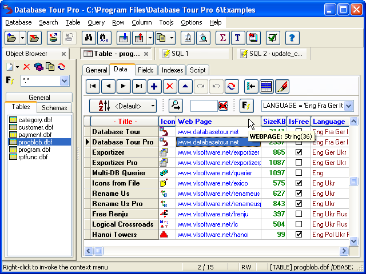Click the search person-arrow icon
366x274 pixels.
tap(176, 106)
